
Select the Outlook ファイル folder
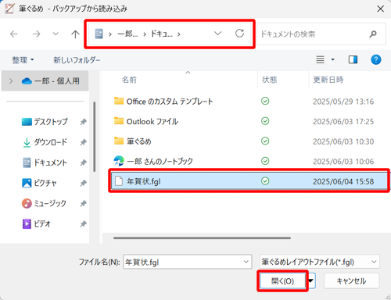pos(152,121)
